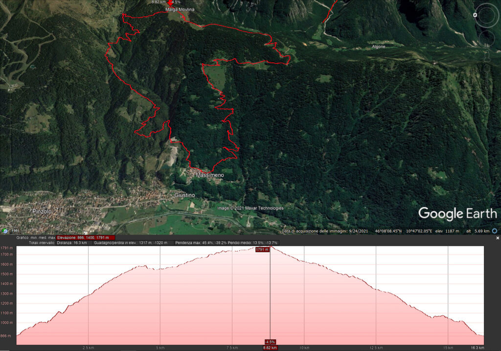Click the Massimeno town label

click(209, 175)
